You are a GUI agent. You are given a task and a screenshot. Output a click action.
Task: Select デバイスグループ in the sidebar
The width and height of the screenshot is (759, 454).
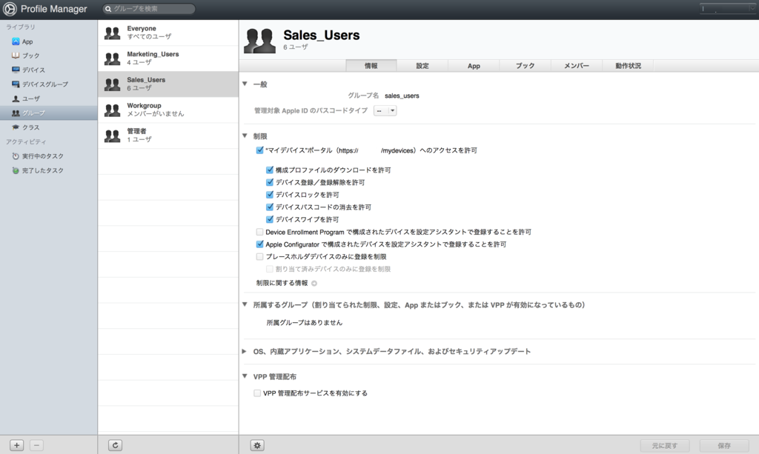click(48, 84)
